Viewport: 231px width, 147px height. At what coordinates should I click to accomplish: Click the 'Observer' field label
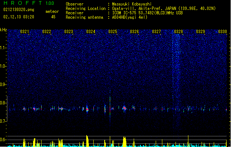(75, 4)
